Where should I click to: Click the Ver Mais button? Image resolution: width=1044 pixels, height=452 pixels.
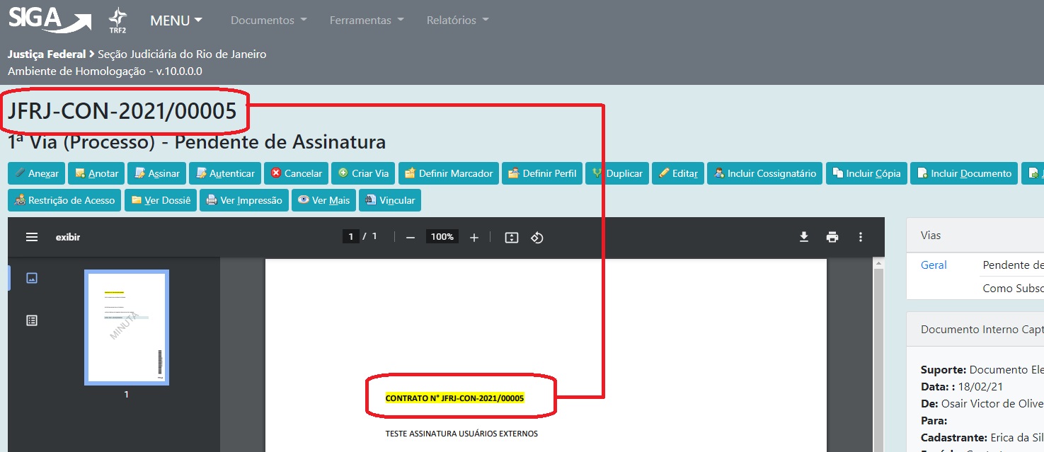tap(323, 200)
